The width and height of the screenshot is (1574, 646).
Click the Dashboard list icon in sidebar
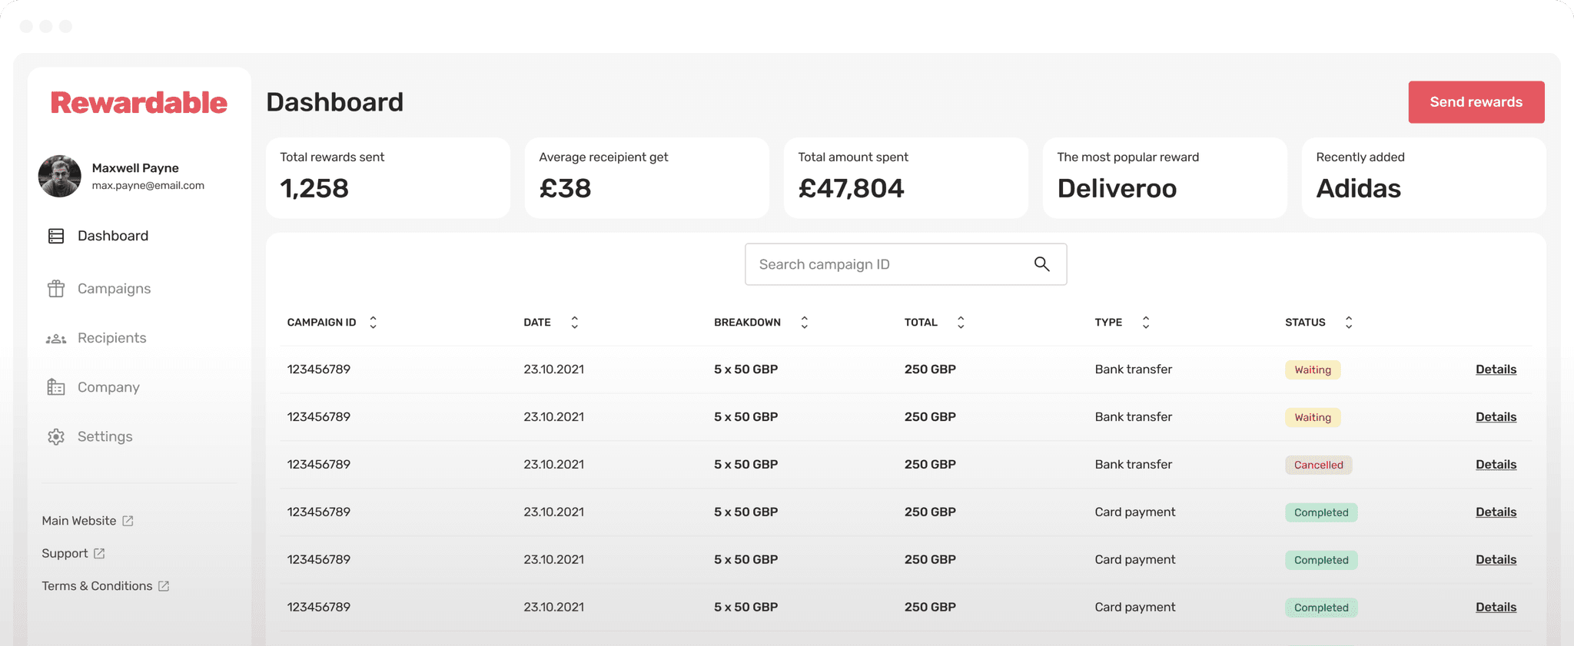pyautogui.click(x=56, y=236)
